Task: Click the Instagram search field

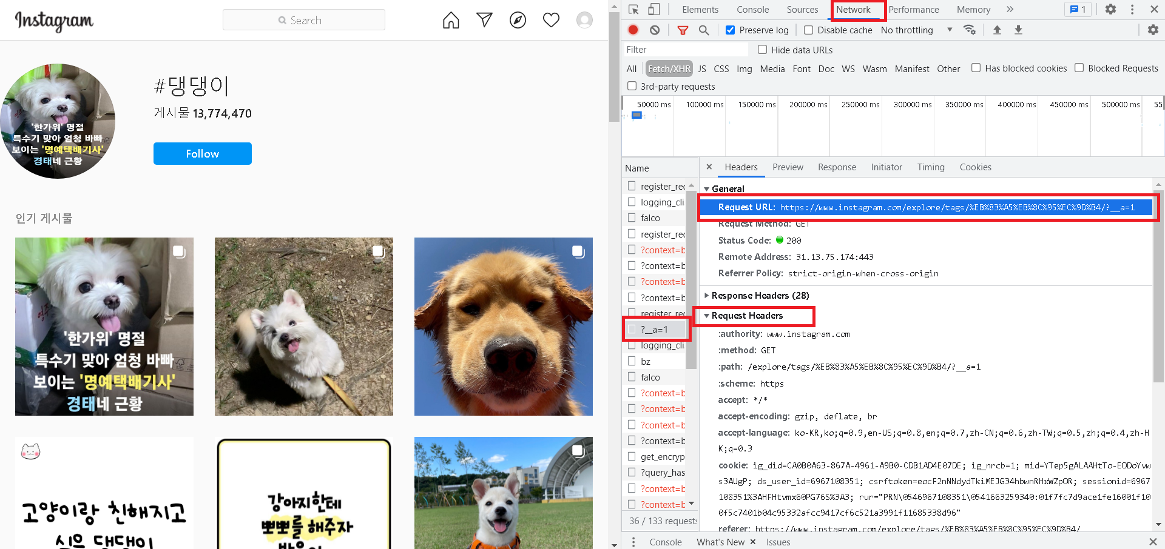Action: pos(304,20)
